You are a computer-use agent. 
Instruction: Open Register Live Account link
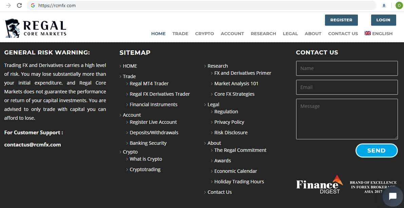(x=153, y=122)
